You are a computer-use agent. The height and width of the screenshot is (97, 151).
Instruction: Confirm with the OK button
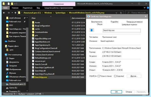coord(116,92)
